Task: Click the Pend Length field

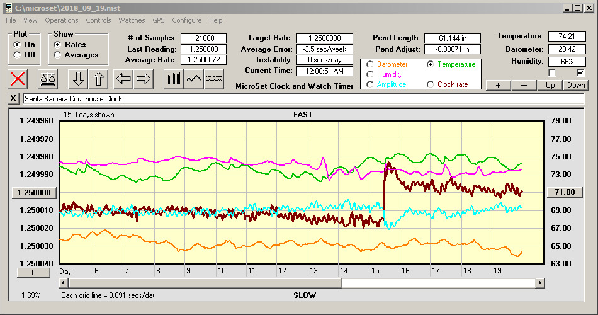Action: 453,38
